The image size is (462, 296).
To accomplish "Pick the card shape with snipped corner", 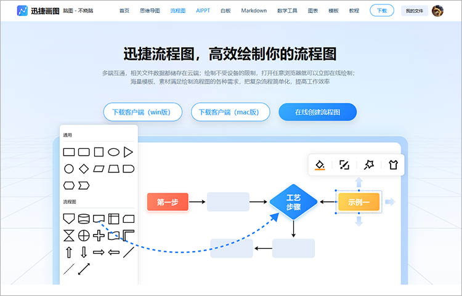I will pyautogui.click(x=129, y=219).
